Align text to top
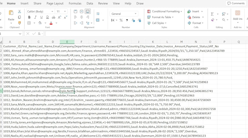 (x=75, y=11)
